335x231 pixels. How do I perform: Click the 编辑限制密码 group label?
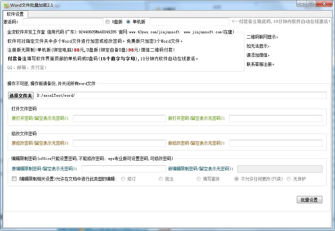tap(92, 158)
